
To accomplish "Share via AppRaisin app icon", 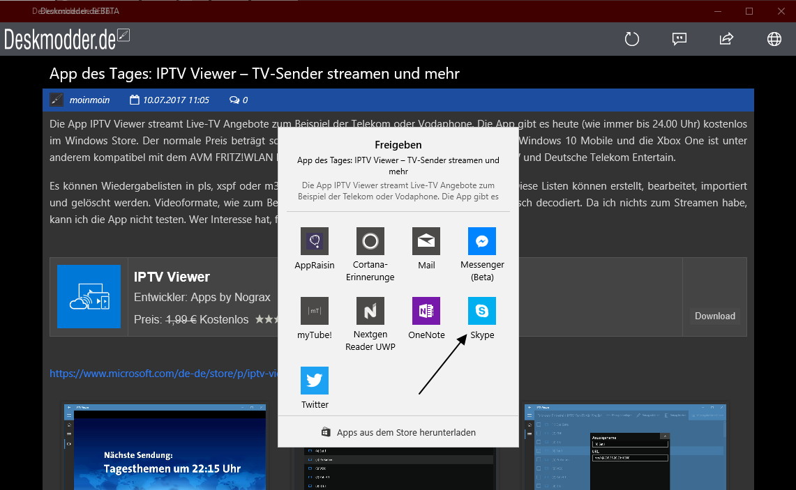I will tap(314, 241).
